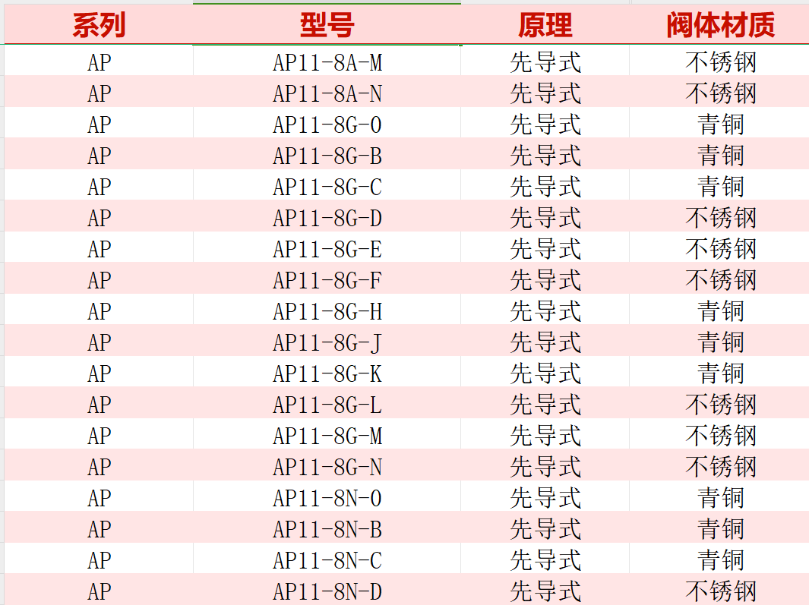Select the cell reading AP11-8G-H
Viewport: 809px width, 605px height.
327,311
